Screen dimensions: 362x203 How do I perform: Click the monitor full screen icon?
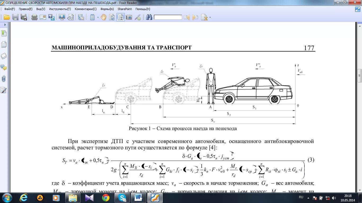click(x=62, y=17)
